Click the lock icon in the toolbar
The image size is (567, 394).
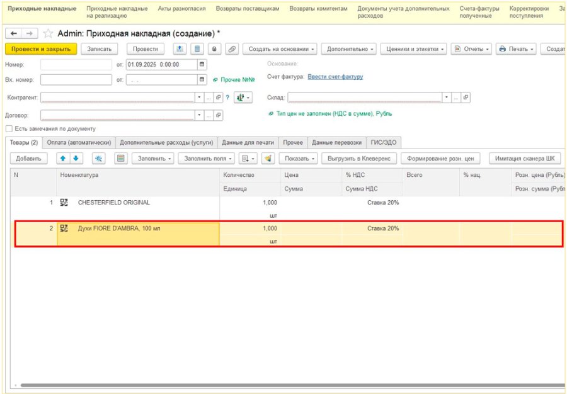click(x=214, y=49)
